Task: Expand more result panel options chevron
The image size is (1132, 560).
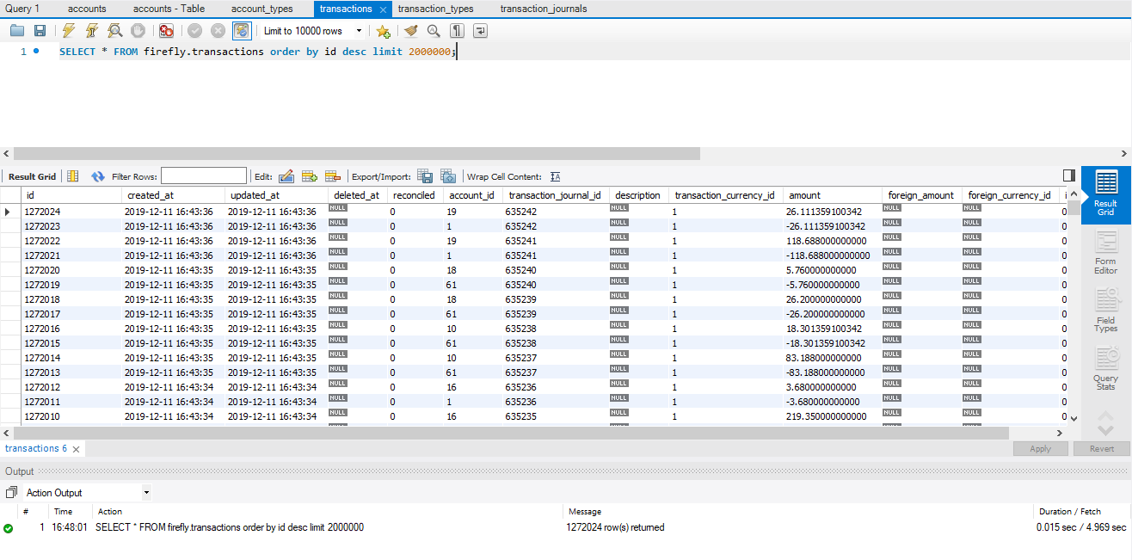Action: 1105,429
